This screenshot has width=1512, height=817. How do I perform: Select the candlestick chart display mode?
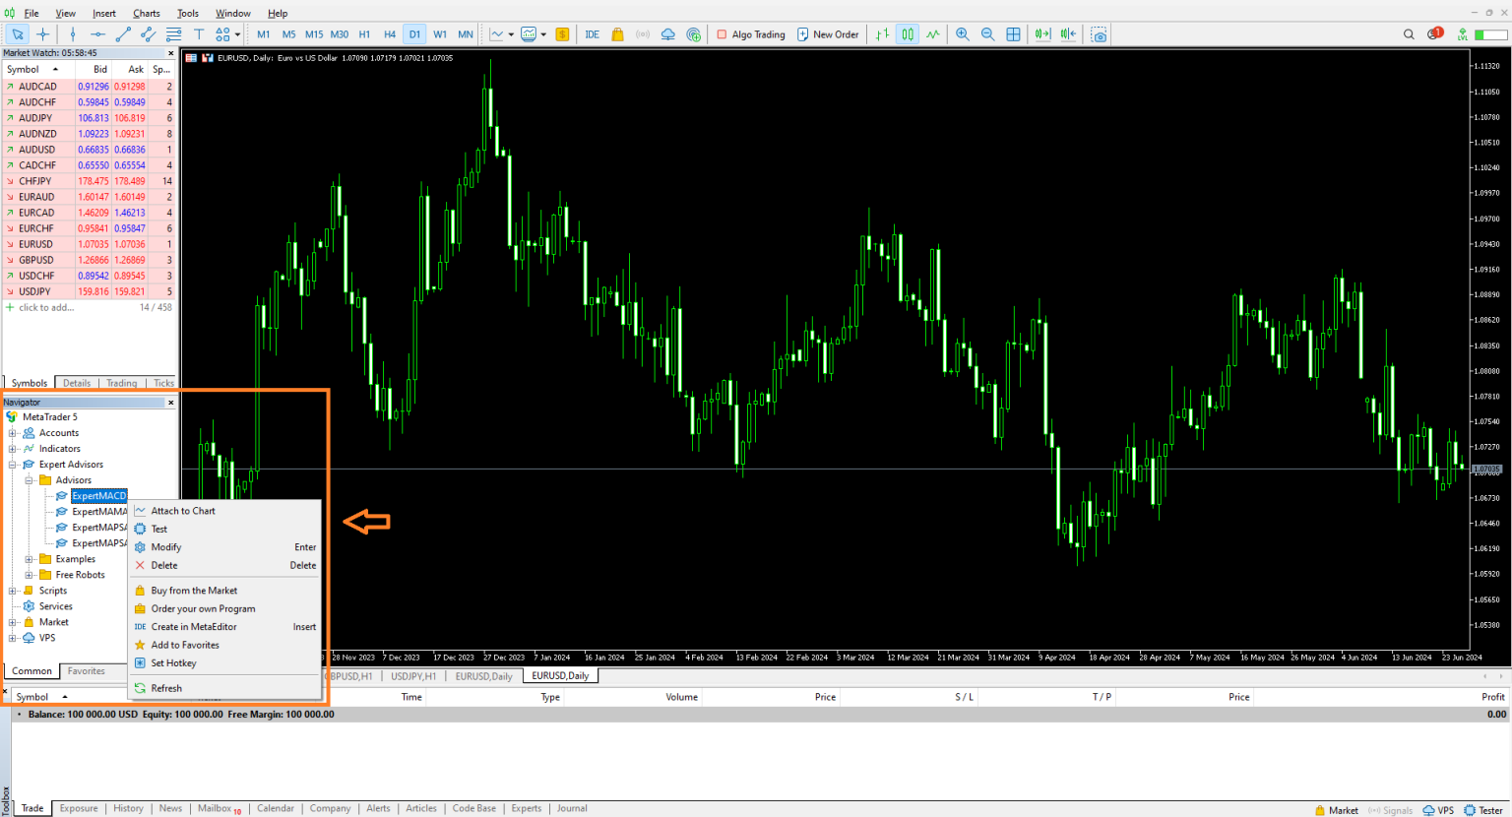coord(907,33)
